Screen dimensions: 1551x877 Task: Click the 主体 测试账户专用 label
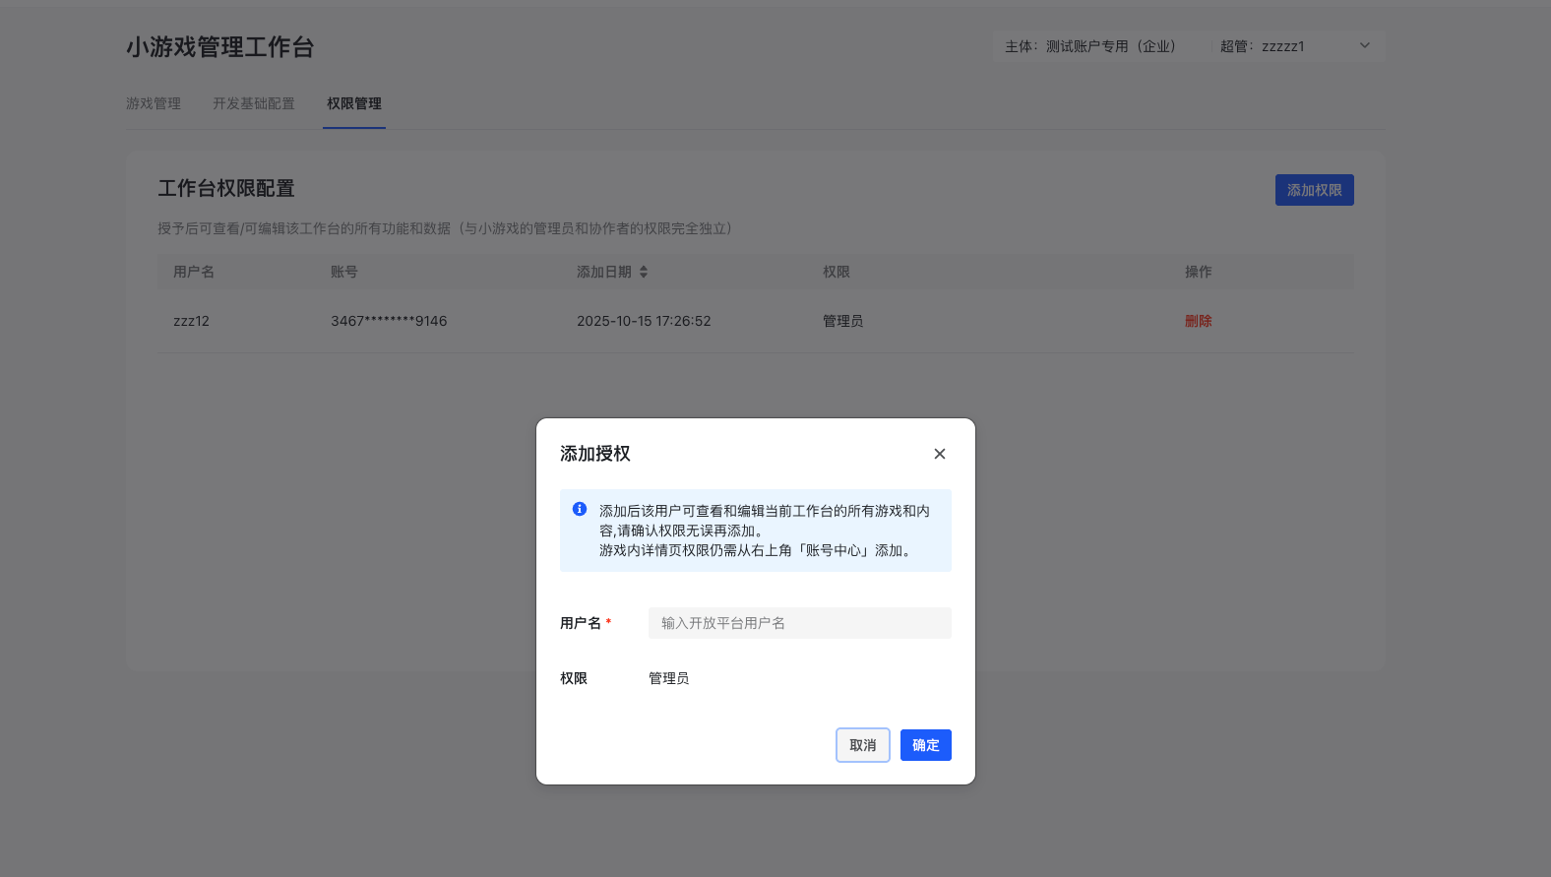1090,46
